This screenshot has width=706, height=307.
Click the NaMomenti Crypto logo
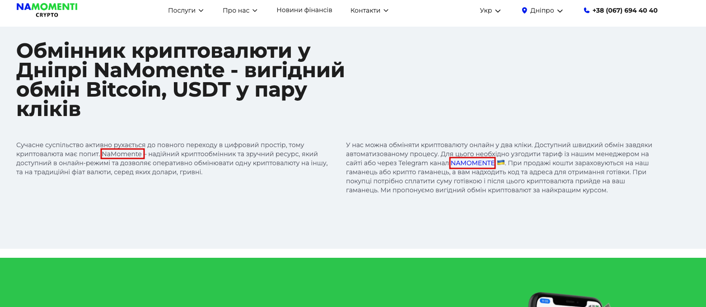point(47,10)
